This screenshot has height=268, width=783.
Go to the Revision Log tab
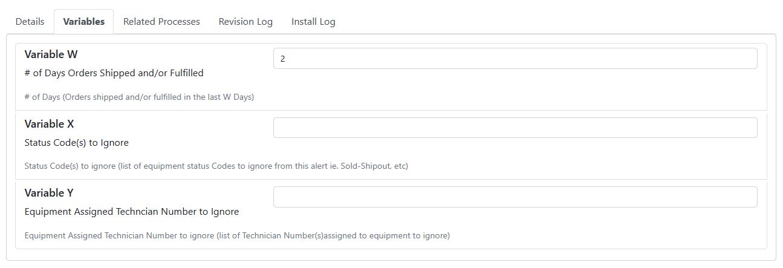[245, 21]
